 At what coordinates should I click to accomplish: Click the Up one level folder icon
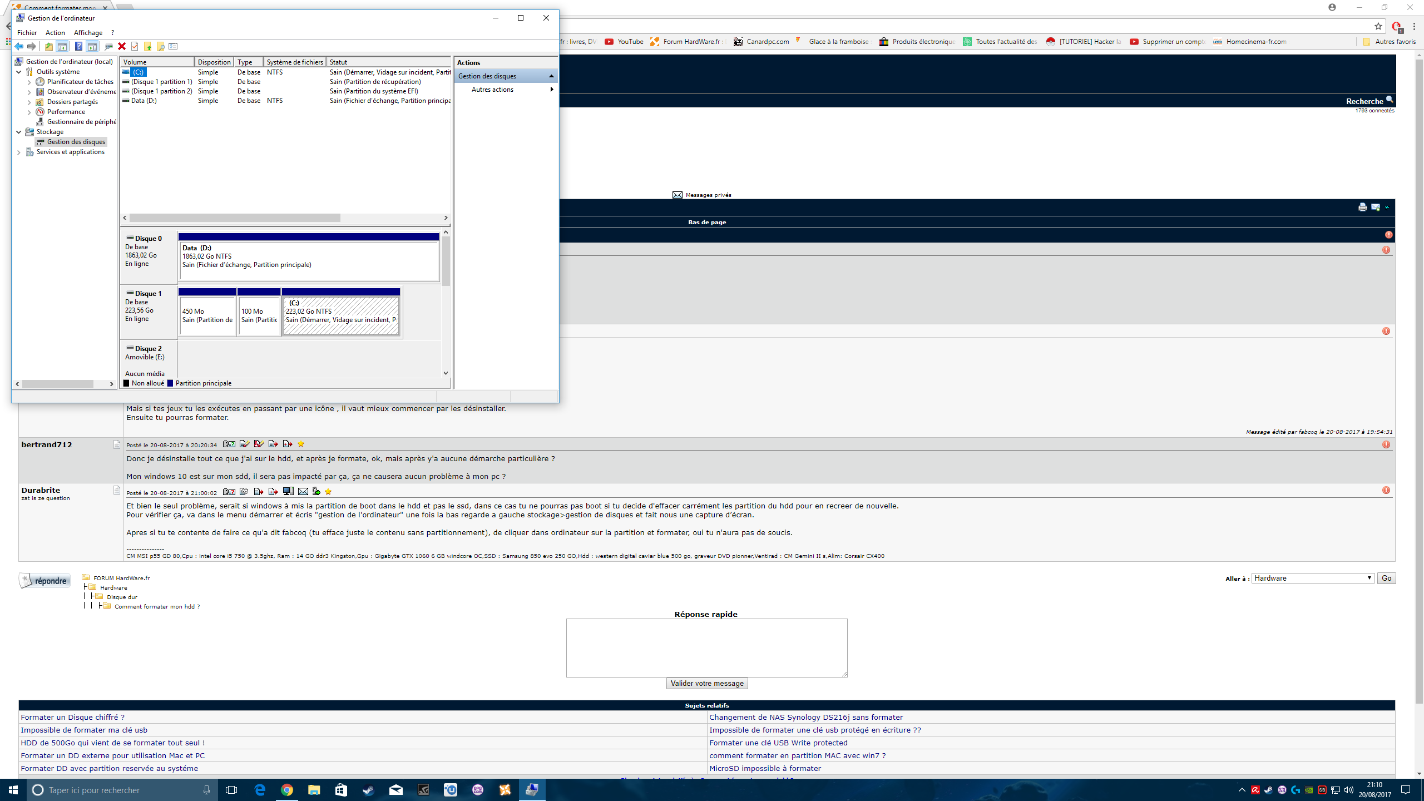pyautogui.click(x=49, y=46)
